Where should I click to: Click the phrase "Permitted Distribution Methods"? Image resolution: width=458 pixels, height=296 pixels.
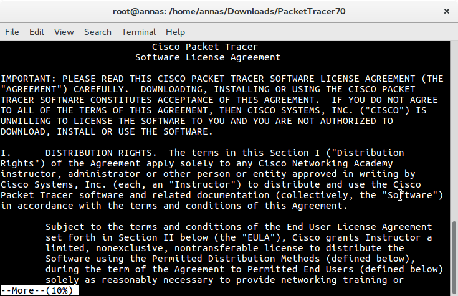pyautogui.click(x=236, y=259)
